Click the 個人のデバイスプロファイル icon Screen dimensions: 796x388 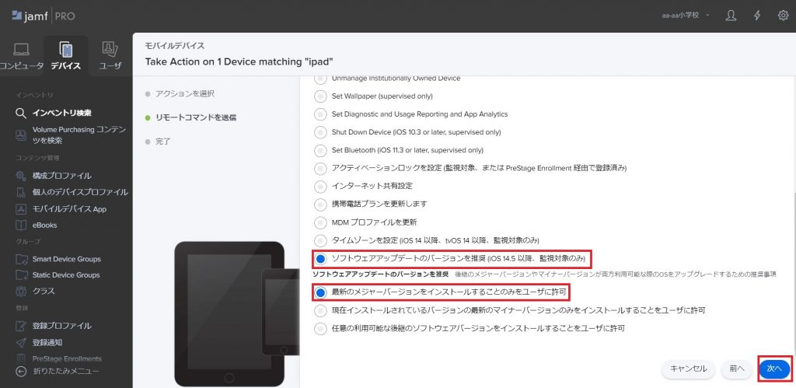(21, 192)
